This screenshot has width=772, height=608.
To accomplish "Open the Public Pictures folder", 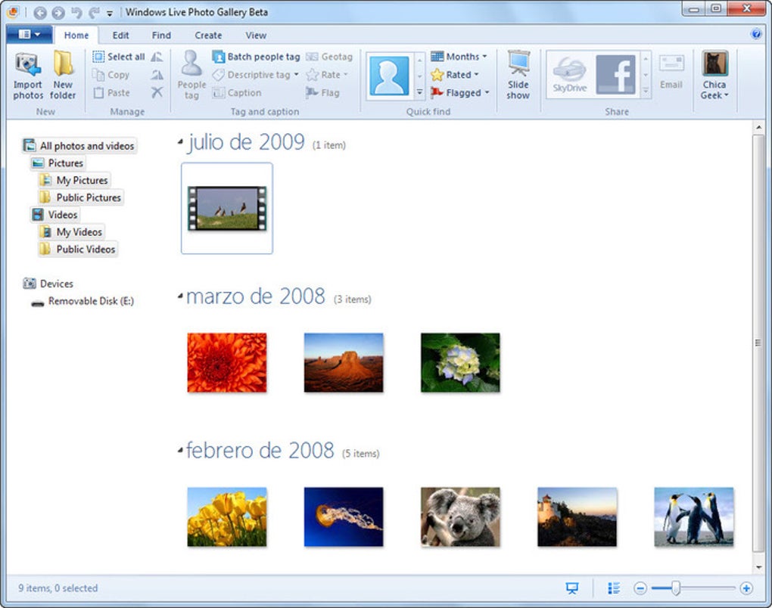I will pos(81,197).
